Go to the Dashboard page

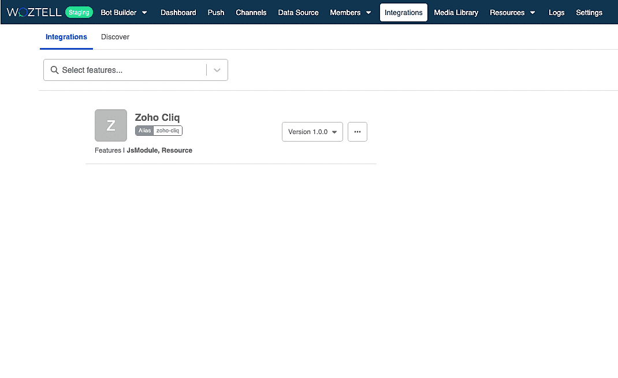coord(178,13)
